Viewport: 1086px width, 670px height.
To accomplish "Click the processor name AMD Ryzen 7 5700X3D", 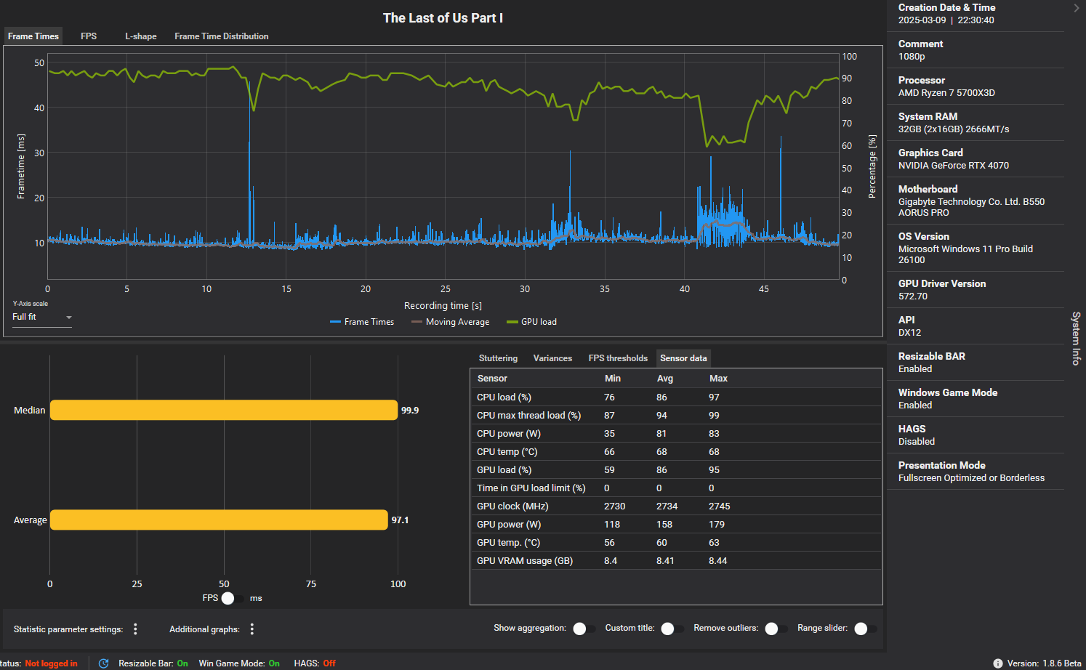I will tap(946, 93).
